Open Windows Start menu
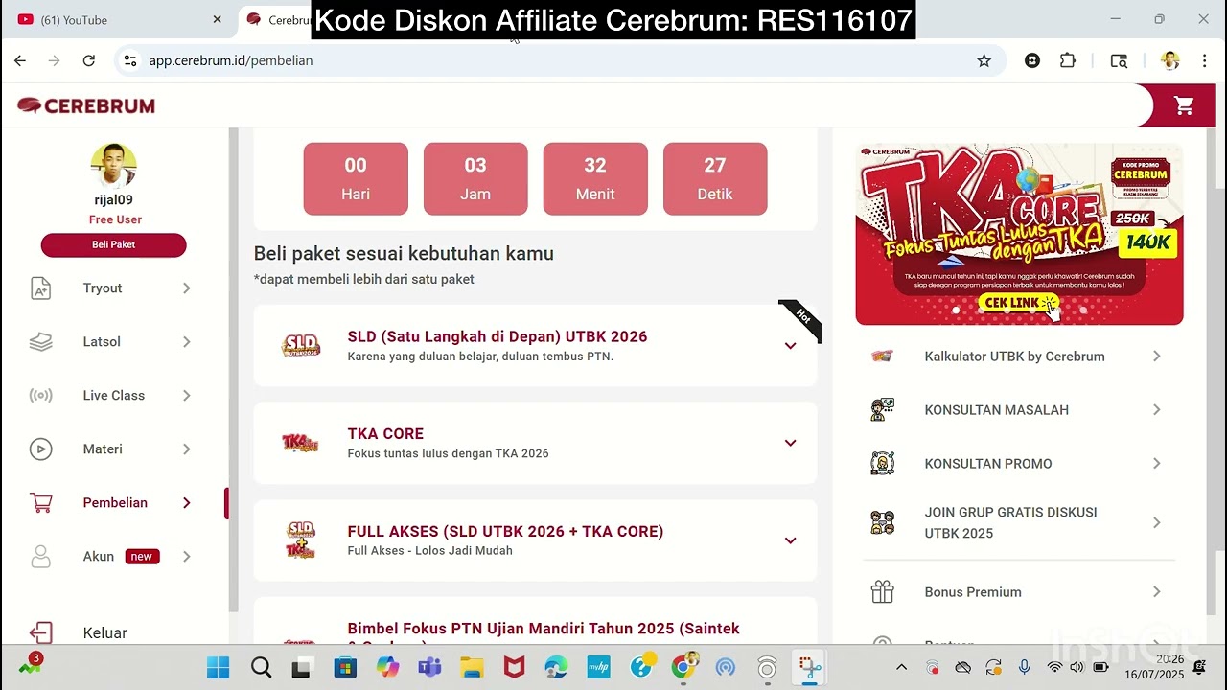Viewport: 1227px width, 690px height. click(x=219, y=667)
